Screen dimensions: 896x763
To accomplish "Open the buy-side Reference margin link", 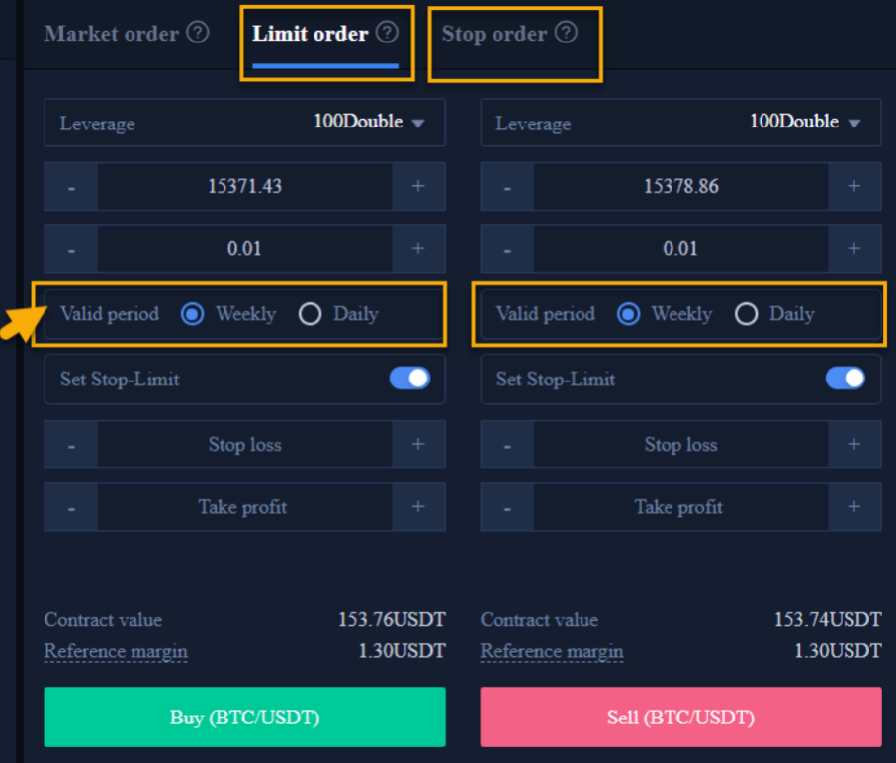I will pyautogui.click(x=116, y=651).
